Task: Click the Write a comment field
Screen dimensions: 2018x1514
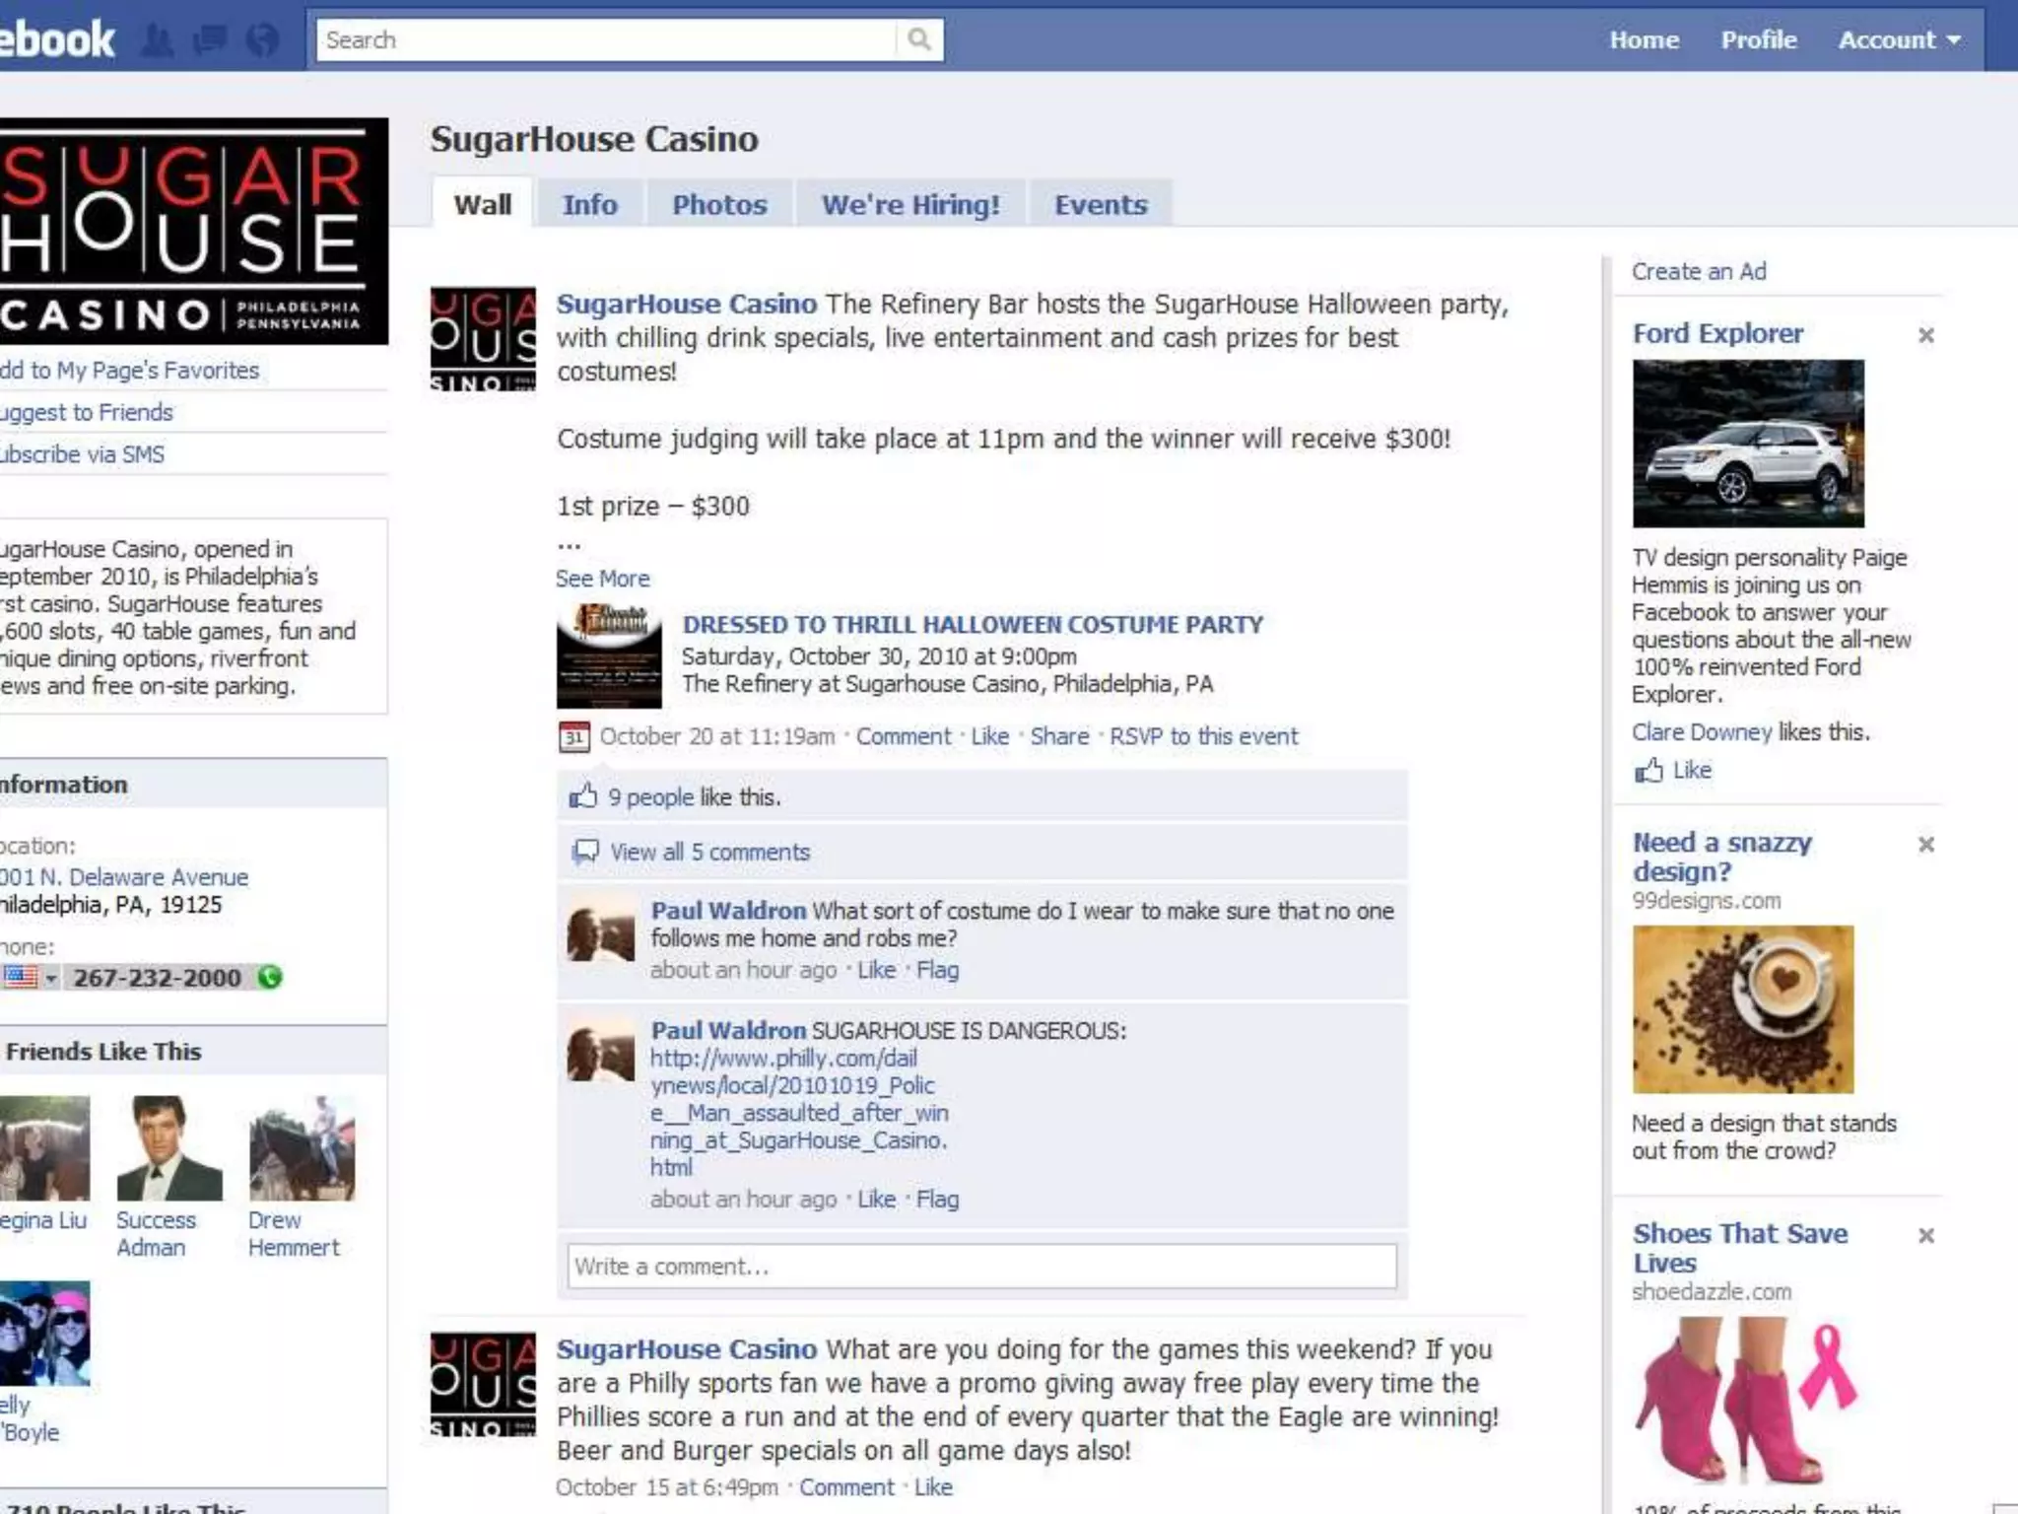Action: (x=981, y=1266)
